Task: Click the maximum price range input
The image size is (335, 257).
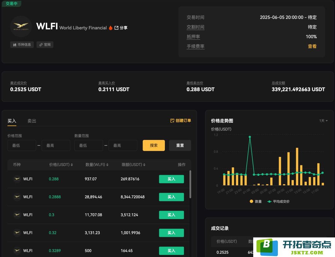Action: (56, 145)
